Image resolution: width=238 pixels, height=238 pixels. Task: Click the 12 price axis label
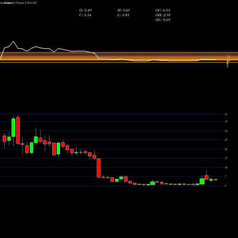tap(226, 168)
